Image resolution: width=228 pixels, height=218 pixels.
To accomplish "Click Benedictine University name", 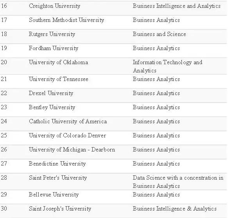I will (x=57, y=164).
